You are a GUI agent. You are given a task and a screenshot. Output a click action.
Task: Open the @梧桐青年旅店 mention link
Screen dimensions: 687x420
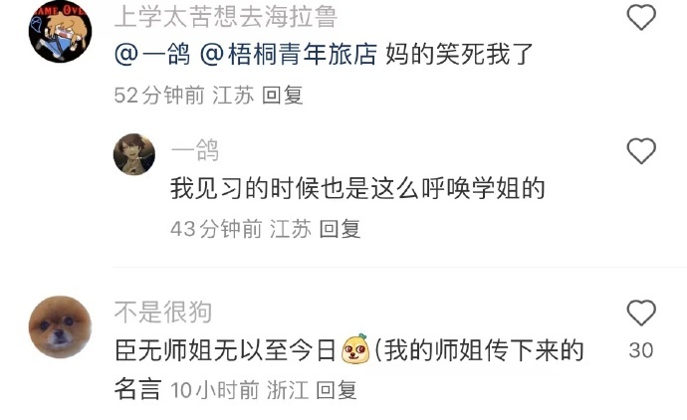pos(289,55)
